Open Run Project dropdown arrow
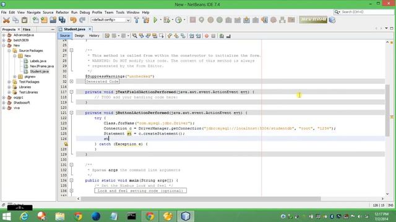The image size is (396, 222). click(161, 20)
